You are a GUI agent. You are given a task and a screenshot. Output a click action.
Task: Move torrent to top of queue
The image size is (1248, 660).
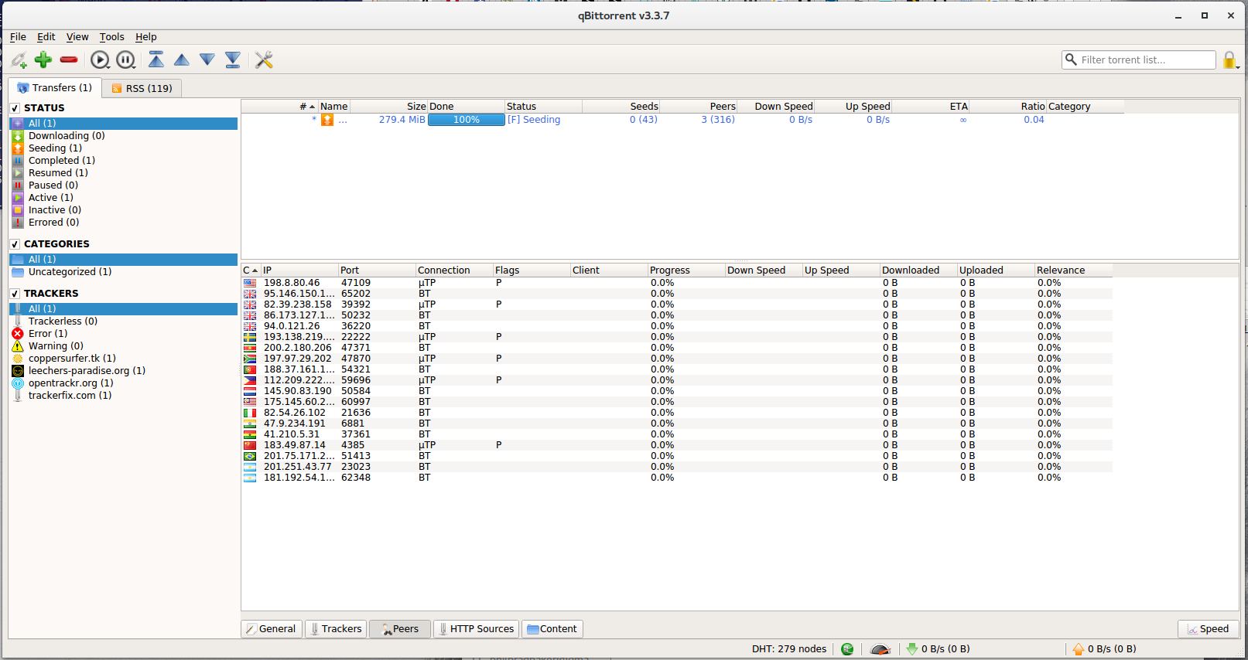156,60
